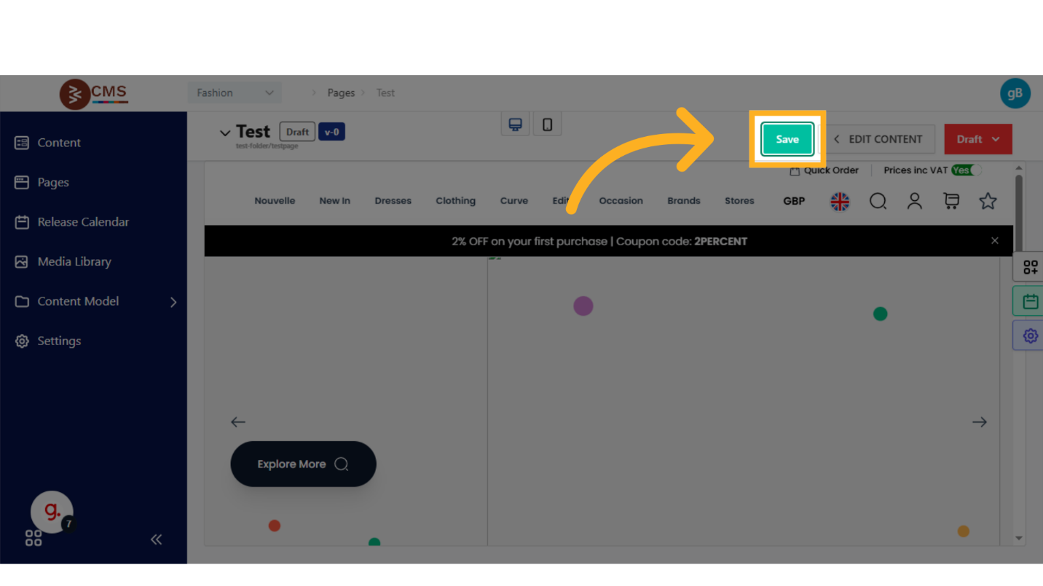
Task: Click the next slide right arrow
Action: tap(979, 422)
